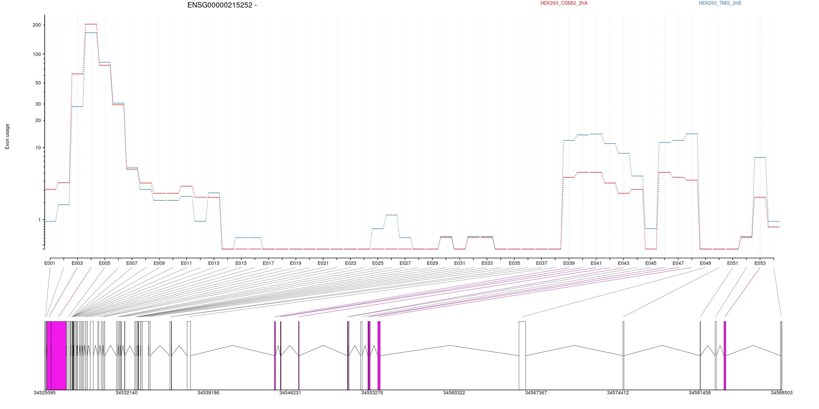Click the blue bump segment above E026

click(x=391, y=215)
